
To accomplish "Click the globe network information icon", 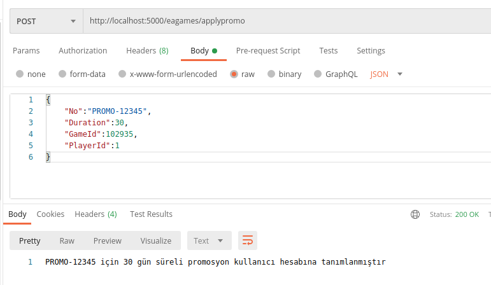I will click(x=415, y=214).
